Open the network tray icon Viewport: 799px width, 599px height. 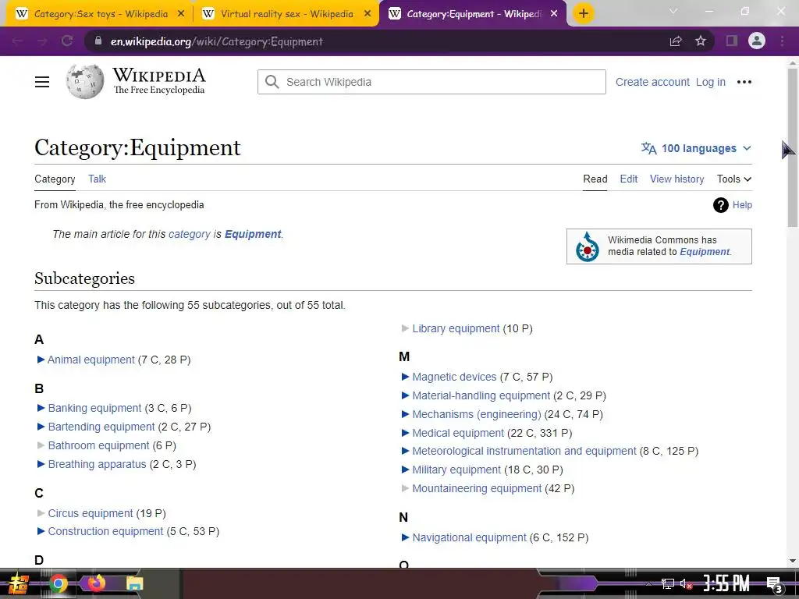[x=667, y=583]
